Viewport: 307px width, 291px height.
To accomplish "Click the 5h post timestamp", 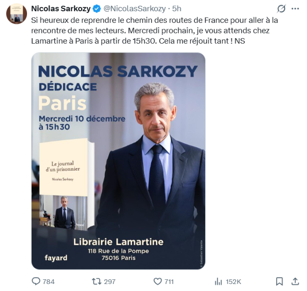I will click(x=177, y=8).
